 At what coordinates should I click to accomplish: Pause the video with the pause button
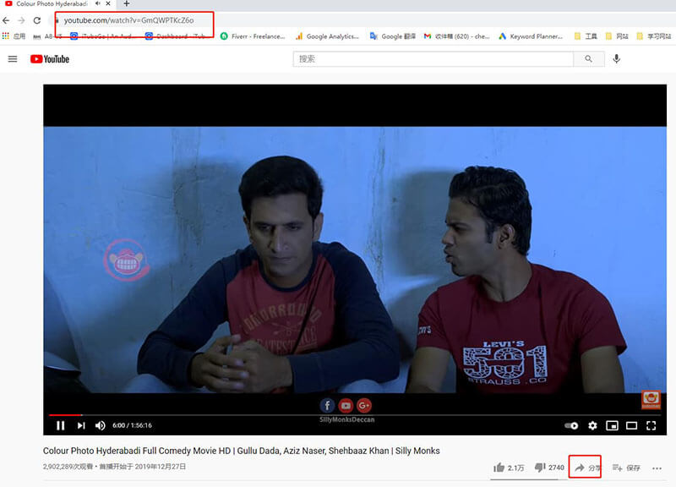pos(60,426)
